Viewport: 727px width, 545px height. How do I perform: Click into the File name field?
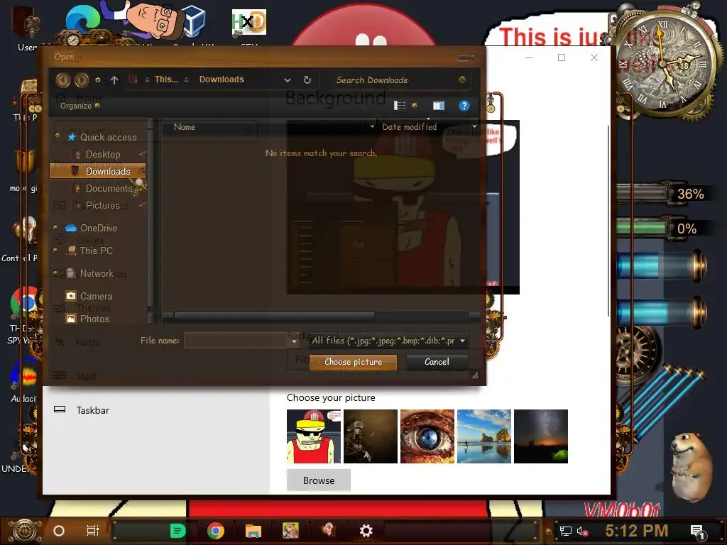[x=237, y=341]
